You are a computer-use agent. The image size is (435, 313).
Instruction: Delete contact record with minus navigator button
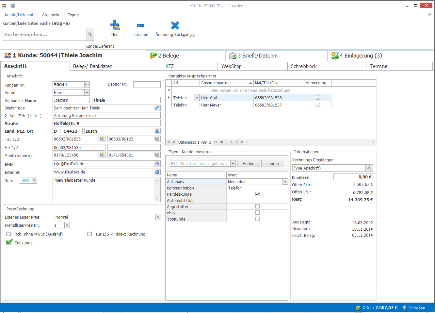coord(226,142)
